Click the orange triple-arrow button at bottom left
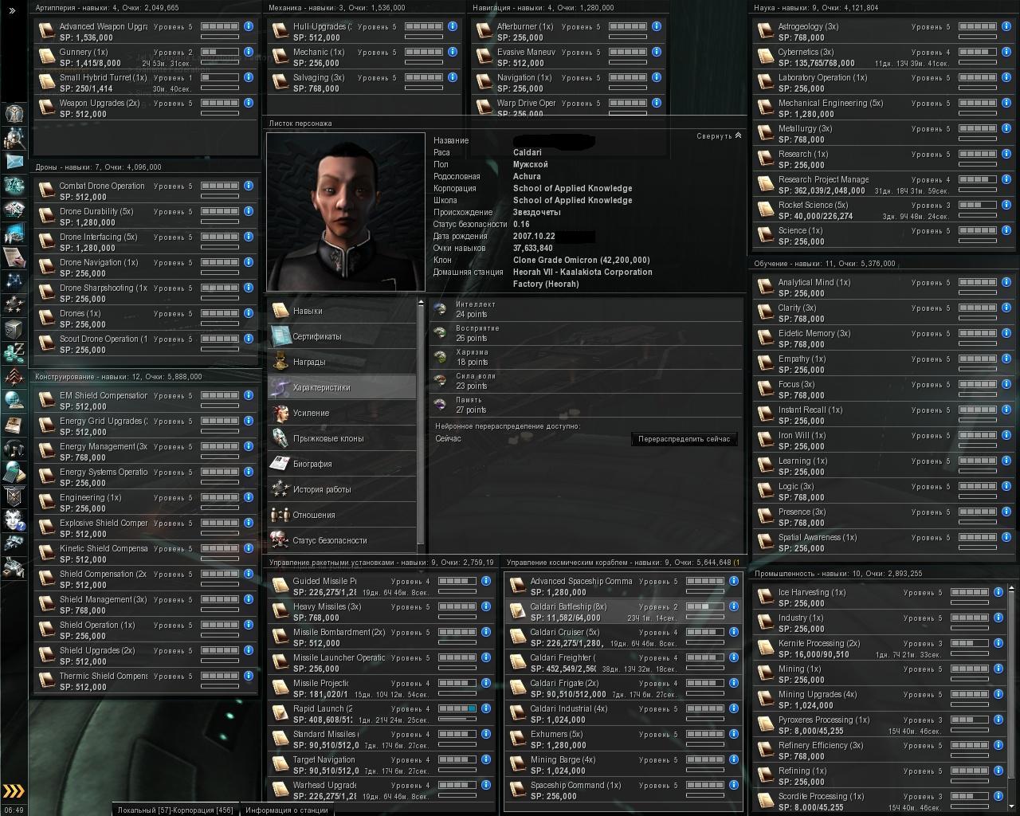The image size is (1020, 816). pyautogui.click(x=14, y=791)
